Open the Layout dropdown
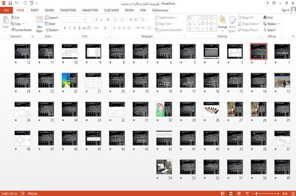Image resolution: width=296 pixels, height=196 pixels. [52, 18]
